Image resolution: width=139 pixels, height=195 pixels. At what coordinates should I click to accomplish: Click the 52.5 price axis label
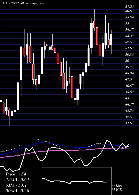tap(128, 42)
